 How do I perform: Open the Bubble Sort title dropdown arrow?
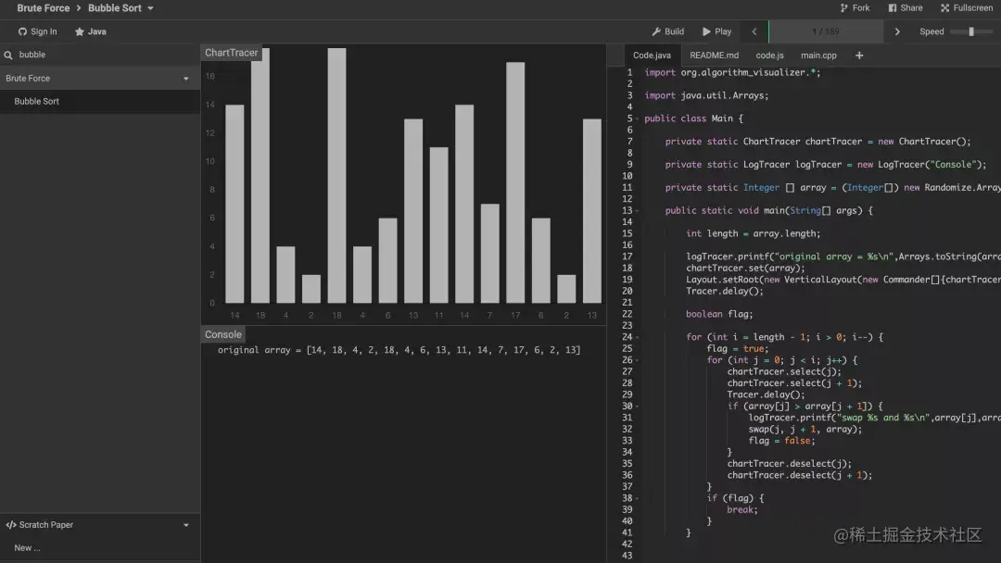pos(151,8)
